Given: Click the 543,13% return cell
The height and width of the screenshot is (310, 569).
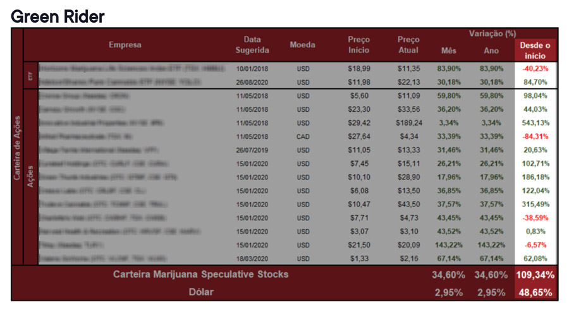Looking at the screenshot, I should point(535,123).
